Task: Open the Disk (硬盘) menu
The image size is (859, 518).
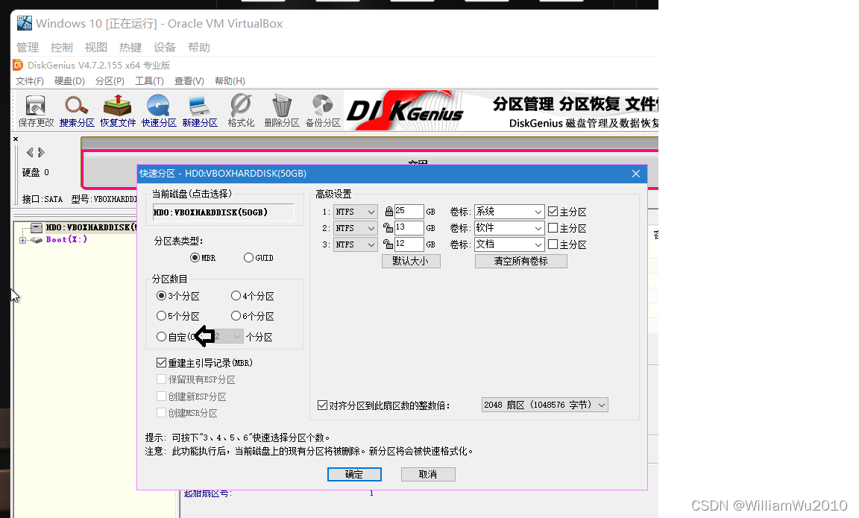Action: click(x=69, y=81)
